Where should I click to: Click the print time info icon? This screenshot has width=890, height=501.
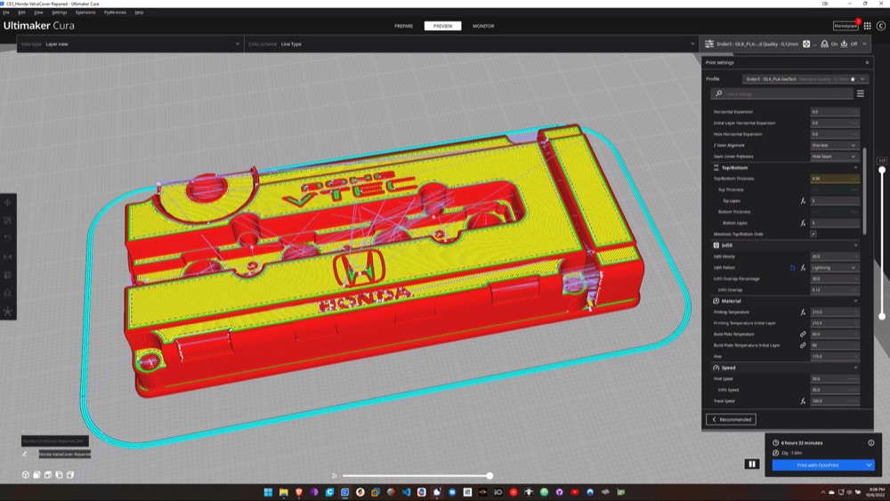[870, 442]
